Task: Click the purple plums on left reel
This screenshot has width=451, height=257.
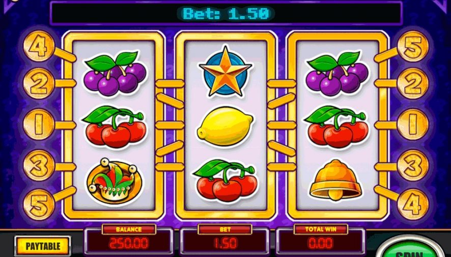Action: (115, 74)
